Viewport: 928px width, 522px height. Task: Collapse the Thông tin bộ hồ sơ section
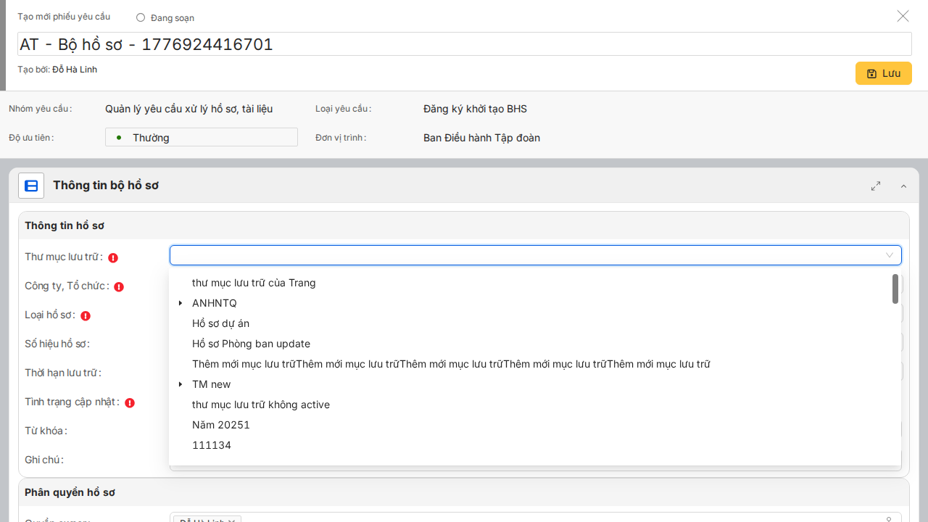(903, 186)
